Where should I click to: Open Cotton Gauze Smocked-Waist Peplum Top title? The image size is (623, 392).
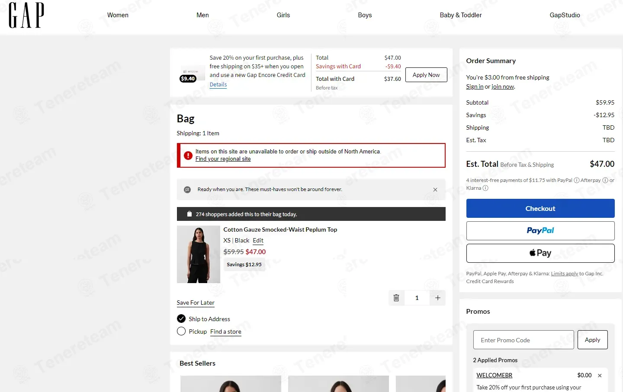pos(280,229)
